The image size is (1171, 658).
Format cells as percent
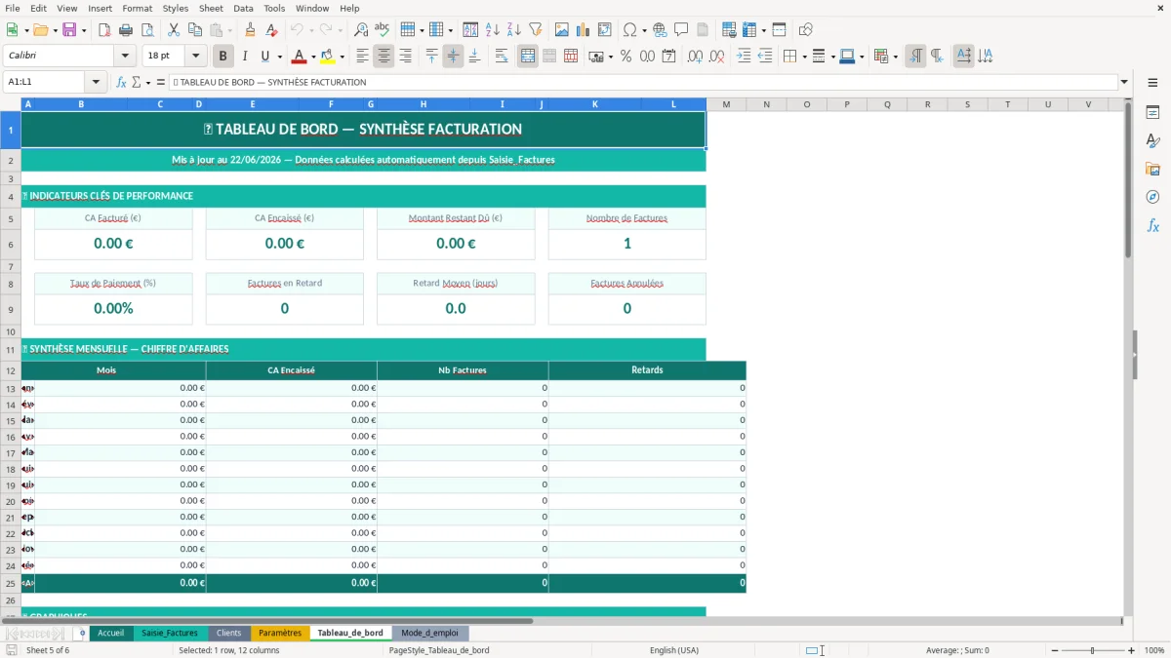[626, 57]
